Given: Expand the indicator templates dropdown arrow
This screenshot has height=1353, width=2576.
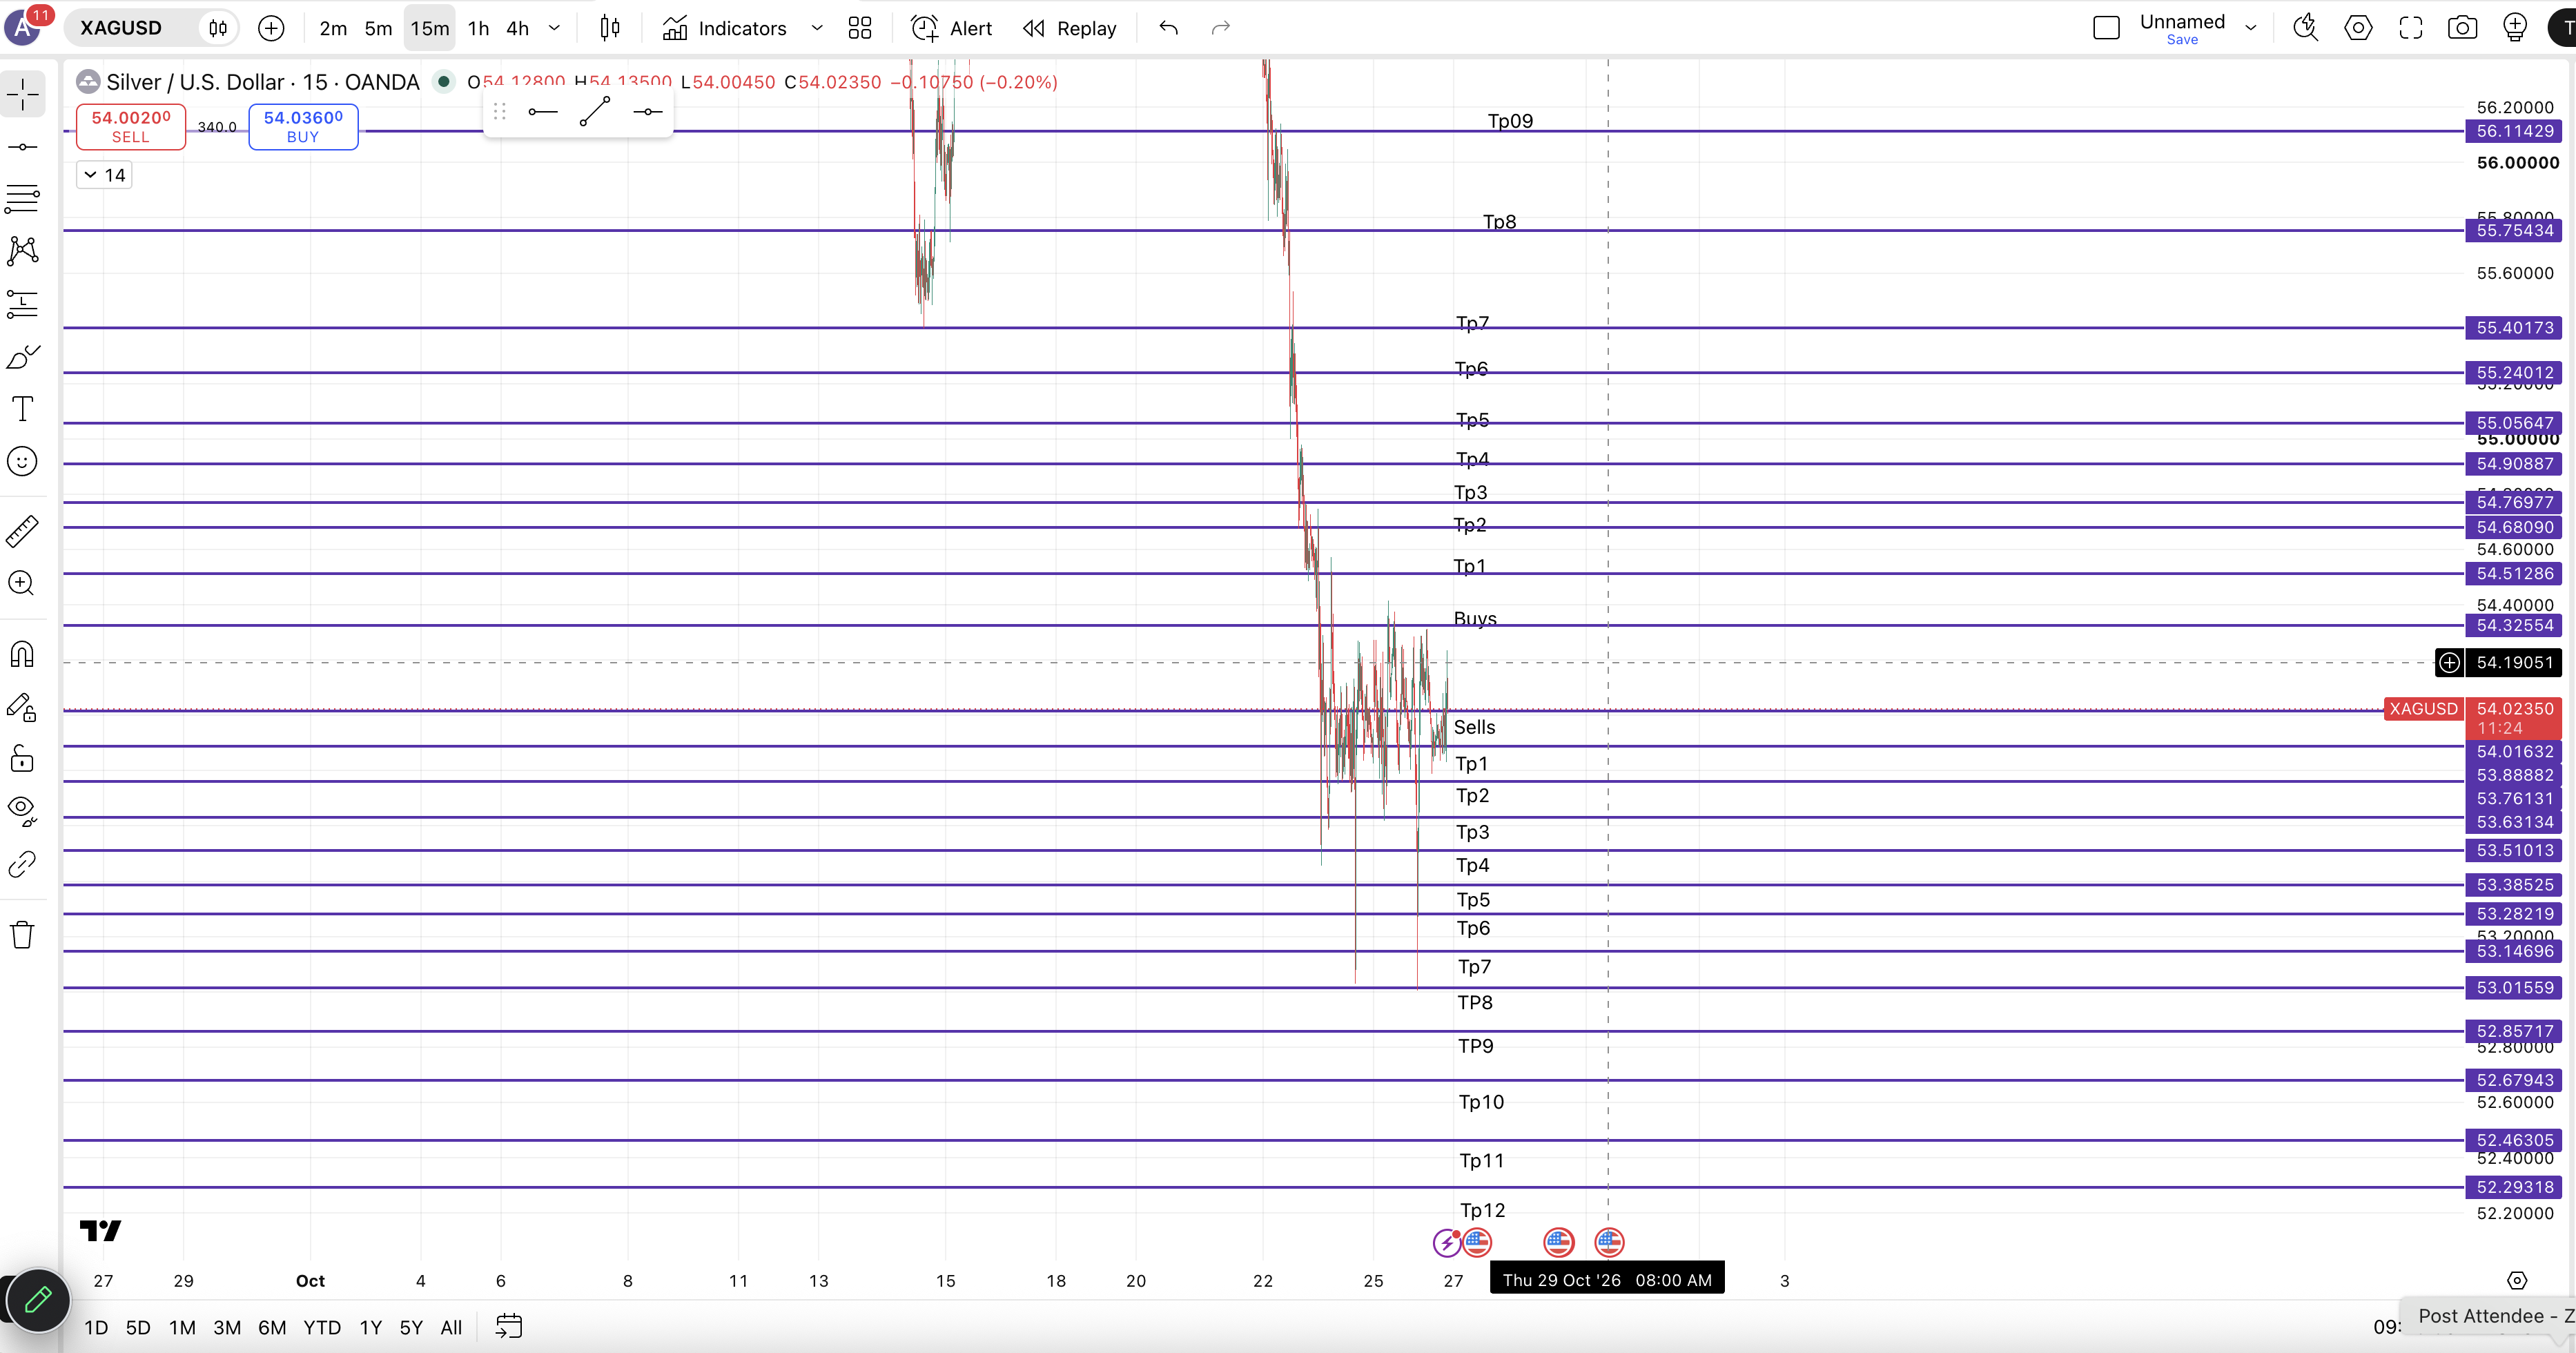Looking at the screenshot, I should (817, 28).
